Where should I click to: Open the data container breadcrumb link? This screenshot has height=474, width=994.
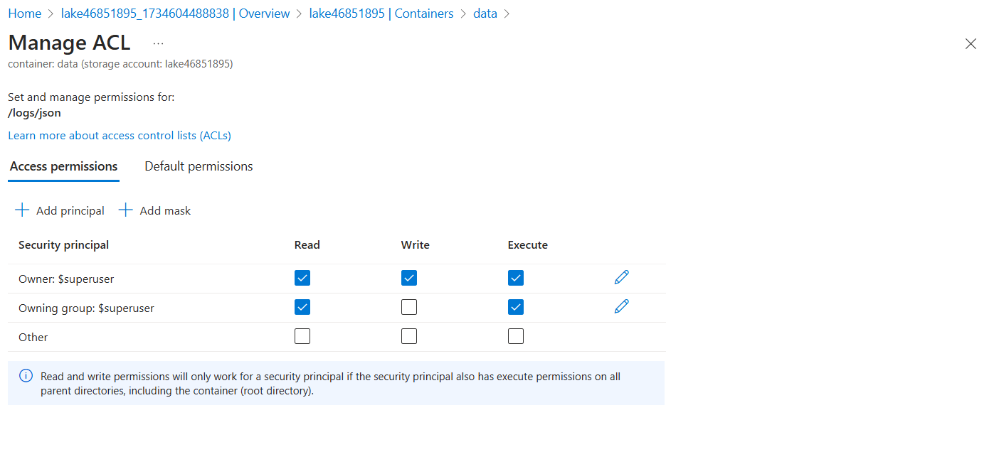(485, 14)
